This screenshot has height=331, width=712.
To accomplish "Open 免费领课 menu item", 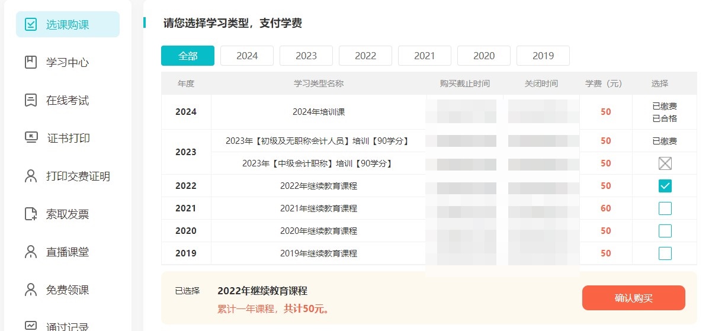I will coord(68,290).
